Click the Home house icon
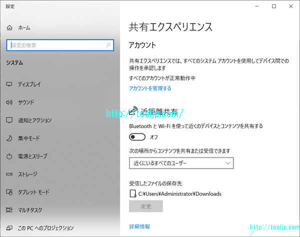This screenshot has height=237, width=300. pyautogui.click(x=9, y=27)
